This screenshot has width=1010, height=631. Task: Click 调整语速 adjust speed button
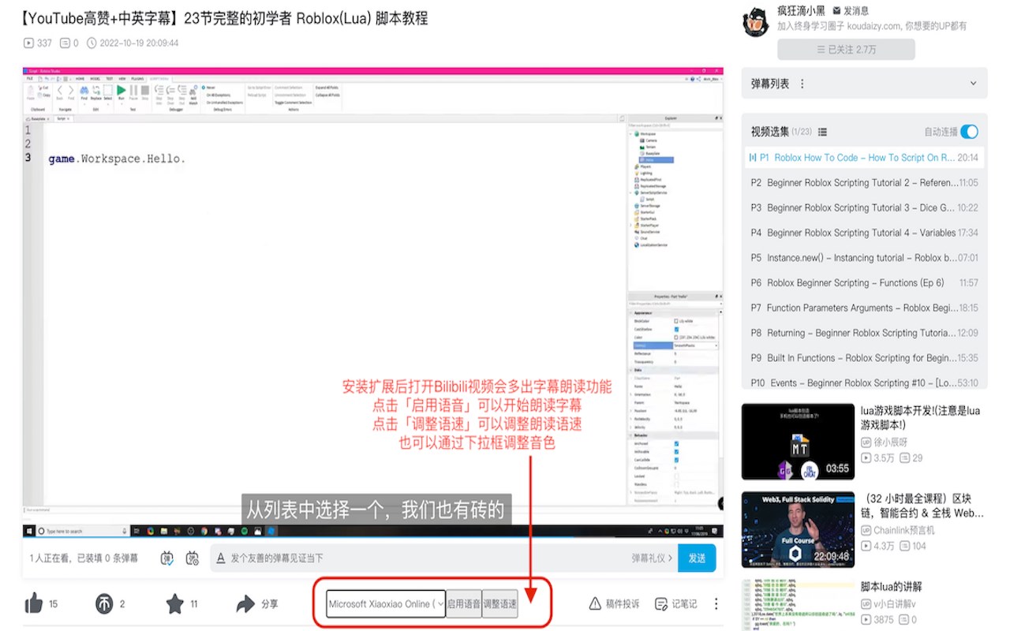point(500,604)
